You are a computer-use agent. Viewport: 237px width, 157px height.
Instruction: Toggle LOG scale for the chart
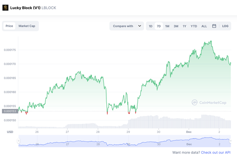[225, 26]
